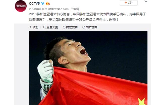Follow CCTV5 with the 关注 button

pos(129,3)
